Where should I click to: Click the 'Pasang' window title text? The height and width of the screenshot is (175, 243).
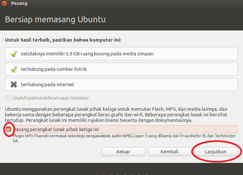coord(19,3)
